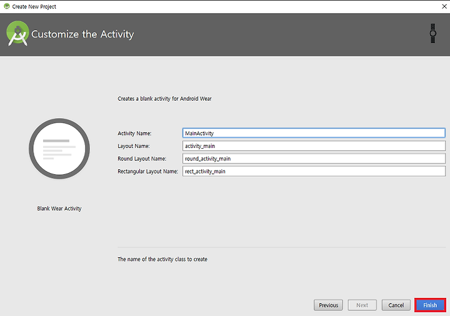The image size is (450, 316).
Task: Click the activity class help description text
Action: pyautogui.click(x=162, y=259)
